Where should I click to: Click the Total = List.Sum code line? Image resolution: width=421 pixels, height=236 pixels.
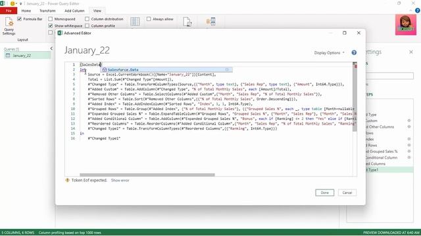[x=130, y=79]
